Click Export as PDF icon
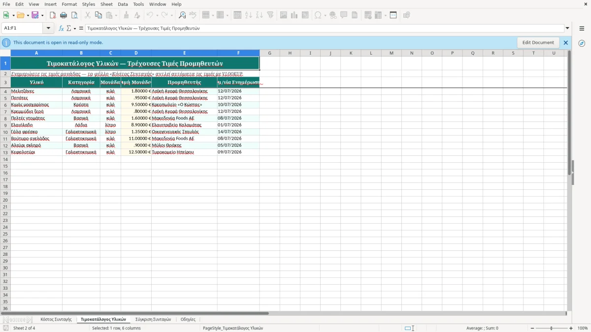The image size is (591, 332). [53, 15]
